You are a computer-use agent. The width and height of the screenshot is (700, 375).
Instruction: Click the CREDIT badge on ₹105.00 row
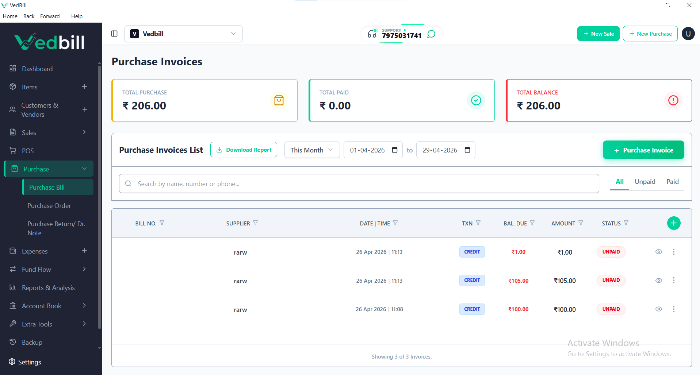(472, 280)
